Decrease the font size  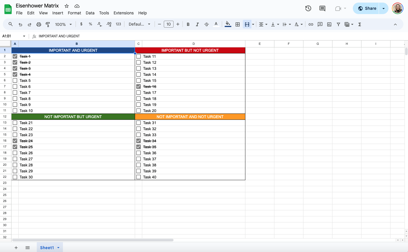tap(159, 24)
